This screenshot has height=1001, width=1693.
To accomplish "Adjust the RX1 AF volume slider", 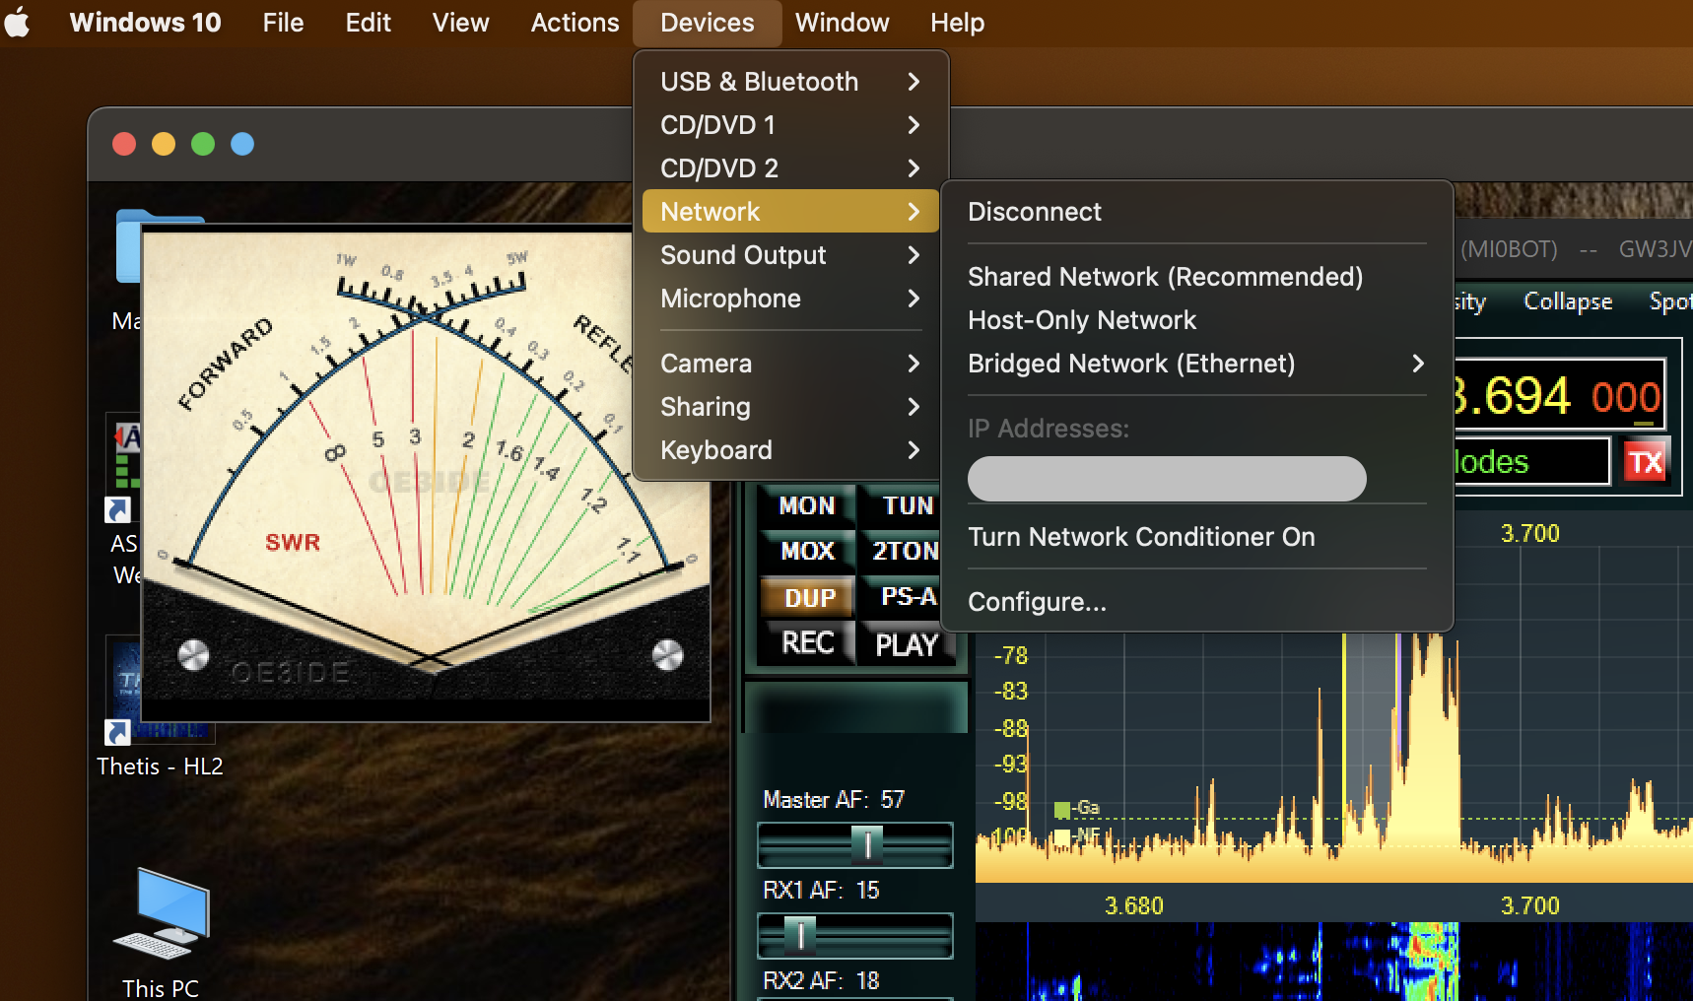I will point(854,935).
